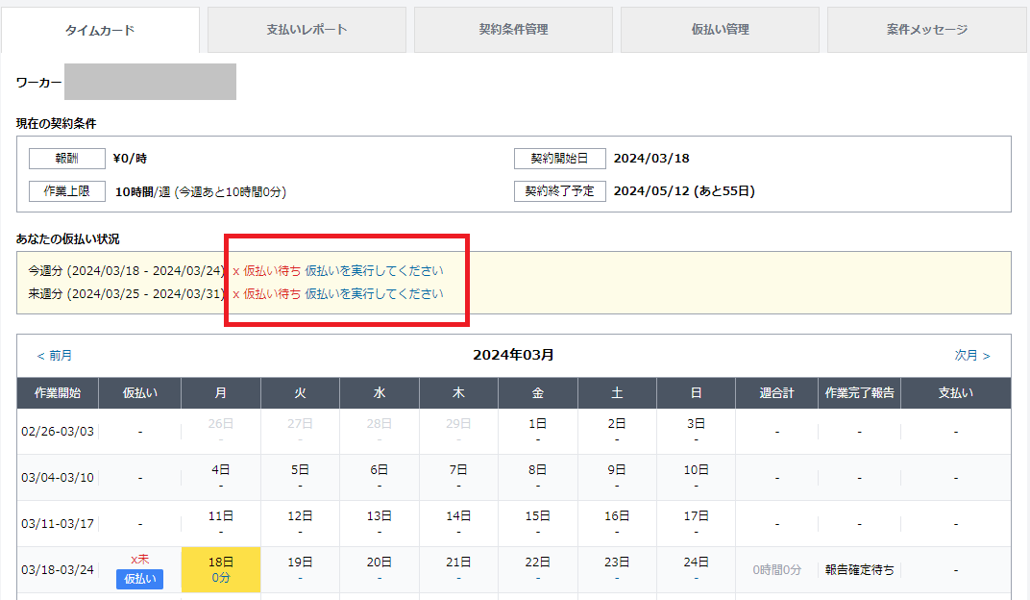Screen dimensions: 1030x600
Task: Click the 1日 Friday cell
Action: (x=537, y=431)
